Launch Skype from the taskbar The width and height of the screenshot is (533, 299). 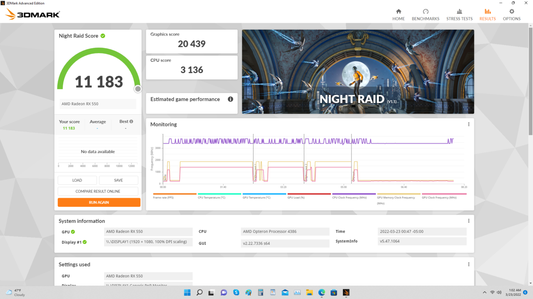pyautogui.click(x=236, y=292)
